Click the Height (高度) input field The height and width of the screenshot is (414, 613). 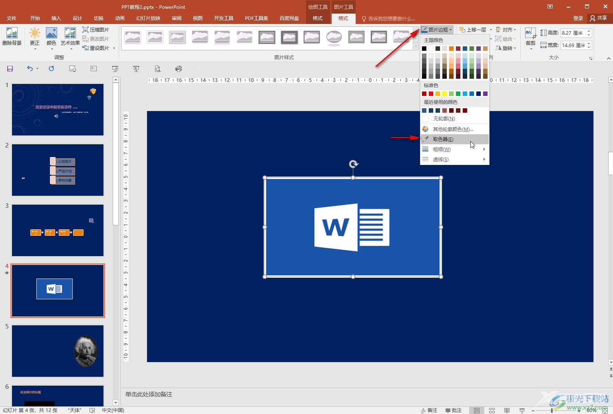(573, 33)
